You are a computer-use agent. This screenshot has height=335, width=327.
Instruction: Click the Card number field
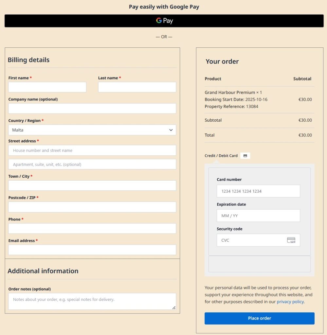point(258,191)
